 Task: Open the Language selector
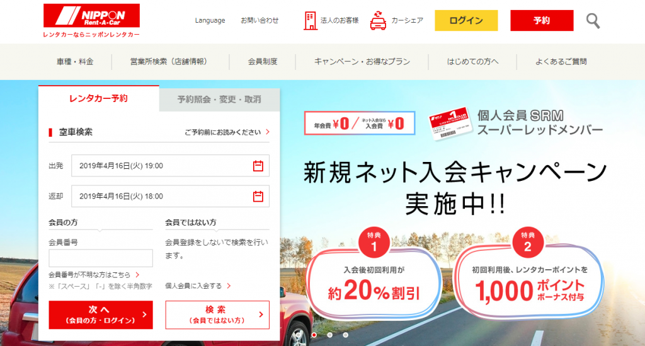click(210, 21)
